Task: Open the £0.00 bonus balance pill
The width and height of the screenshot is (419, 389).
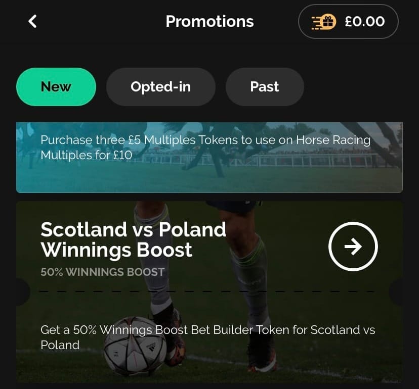Action: click(x=348, y=22)
